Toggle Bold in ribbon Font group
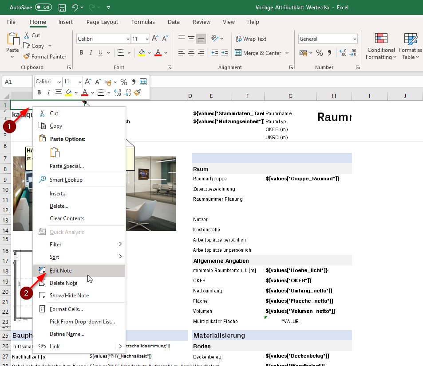423x366 pixels. click(x=81, y=53)
